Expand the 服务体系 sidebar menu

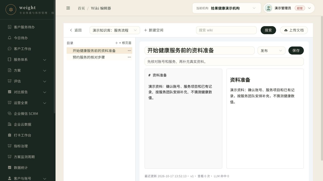pos(45,60)
